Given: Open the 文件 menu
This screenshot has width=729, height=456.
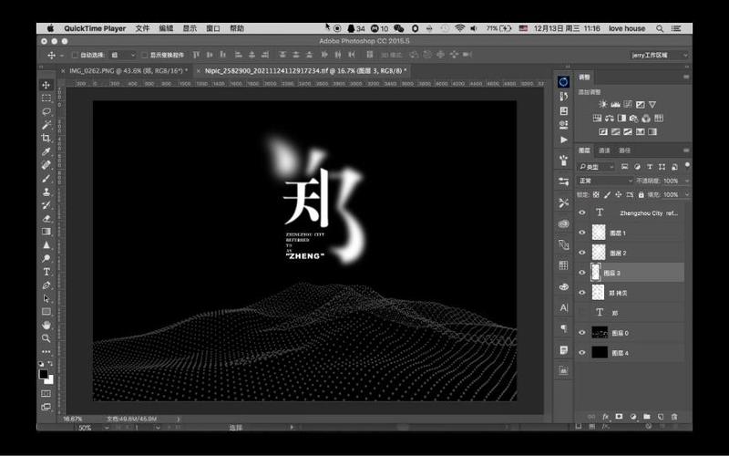Looking at the screenshot, I should click(143, 28).
